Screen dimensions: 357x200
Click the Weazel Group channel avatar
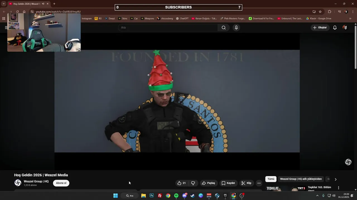[18, 183]
